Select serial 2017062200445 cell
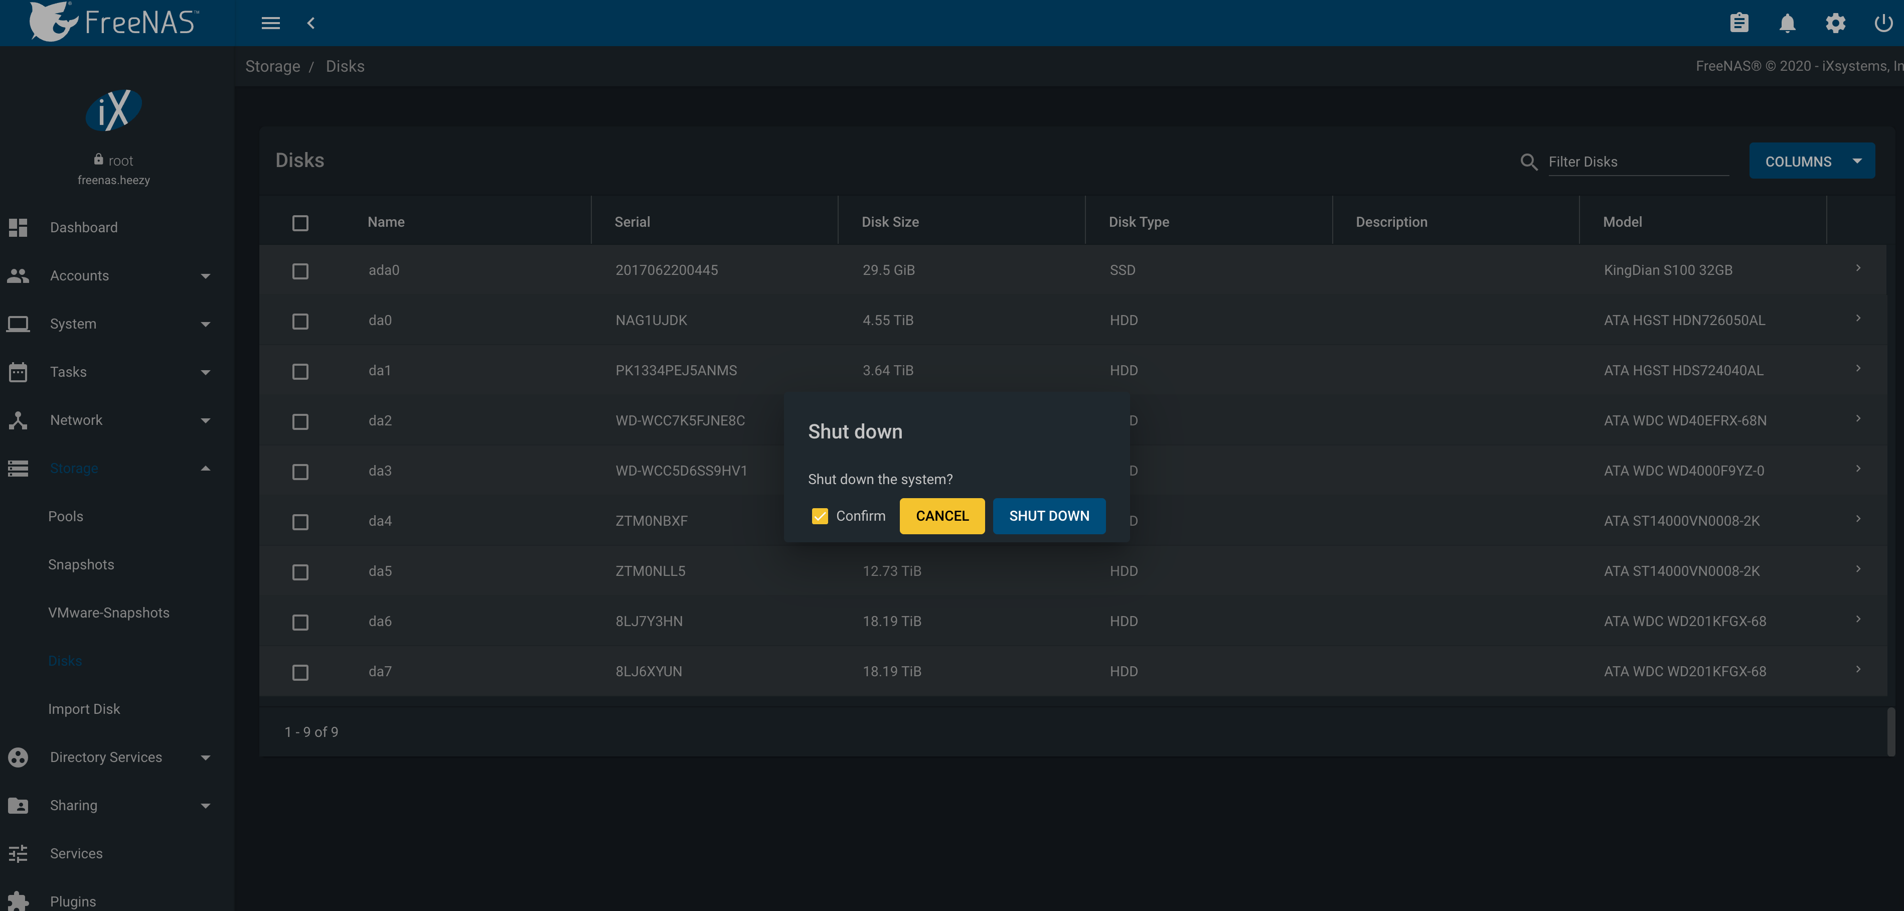The height and width of the screenshot is (911, 1904). point(666,270)
